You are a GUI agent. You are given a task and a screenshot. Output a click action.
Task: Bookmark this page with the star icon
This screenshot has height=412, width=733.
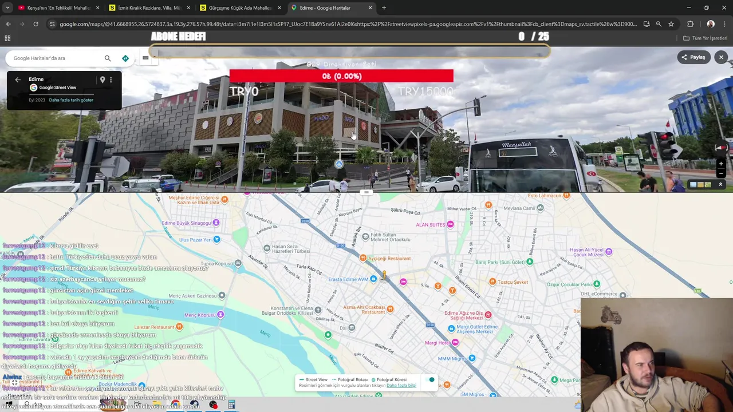pos(671,24)
